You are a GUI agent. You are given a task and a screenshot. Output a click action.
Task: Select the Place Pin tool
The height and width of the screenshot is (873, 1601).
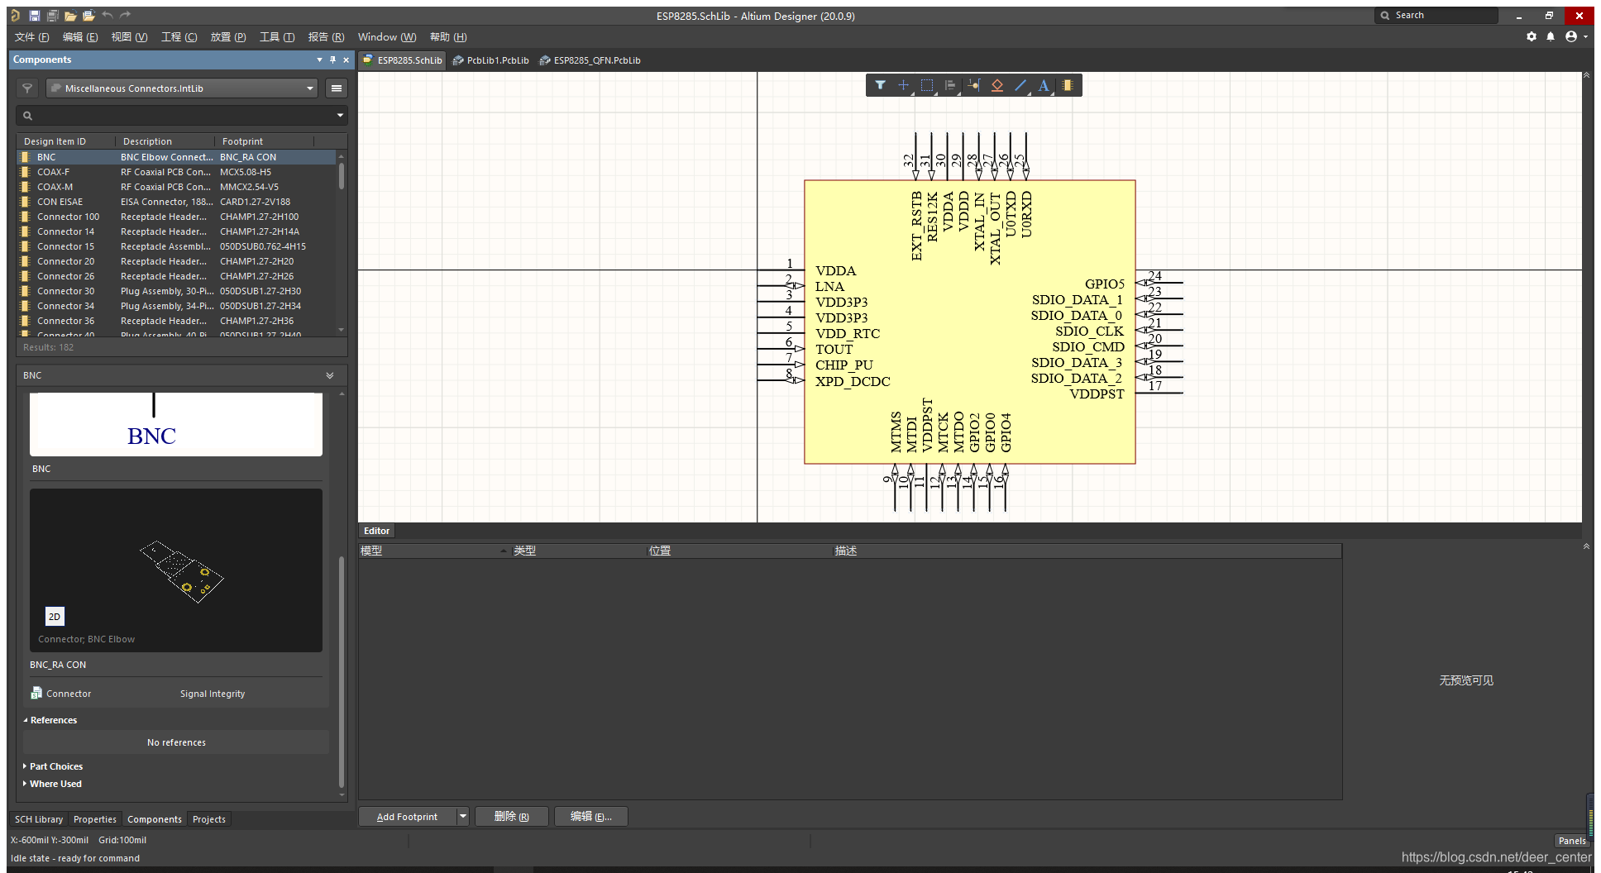[973, 85]
